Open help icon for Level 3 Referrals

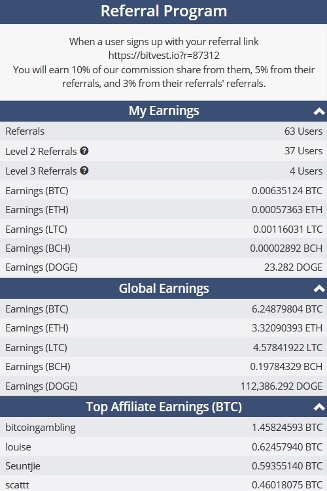point(84,171)
